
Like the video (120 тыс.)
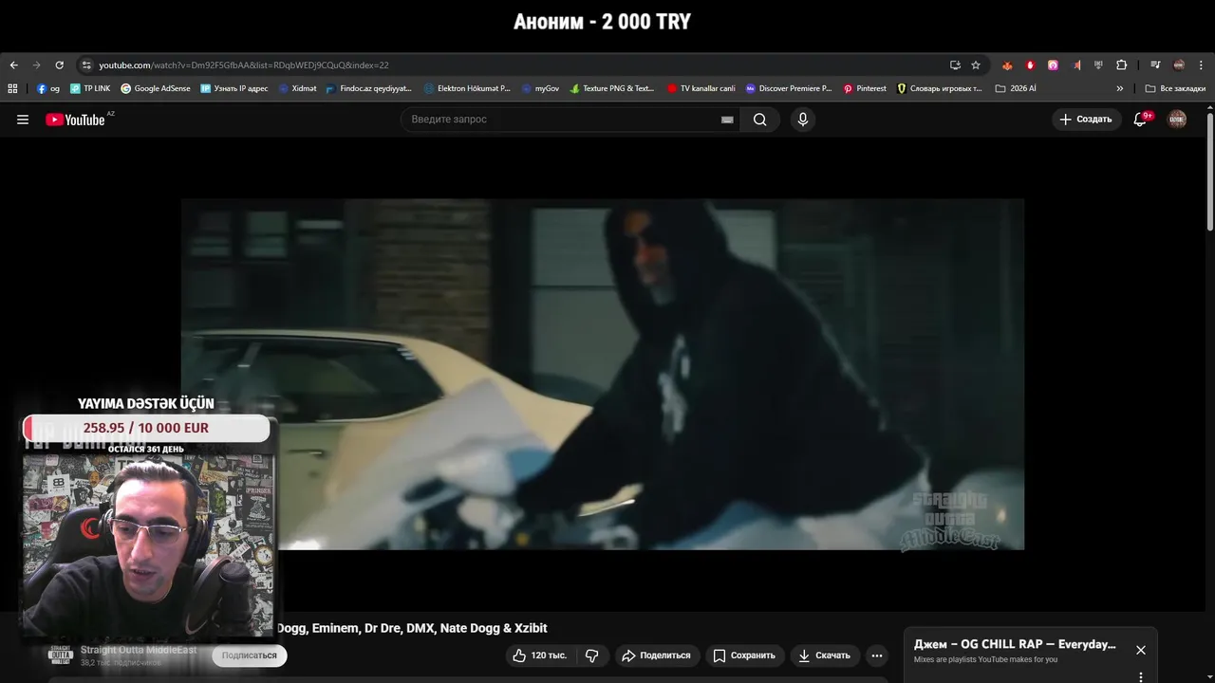tap(539, 655)
